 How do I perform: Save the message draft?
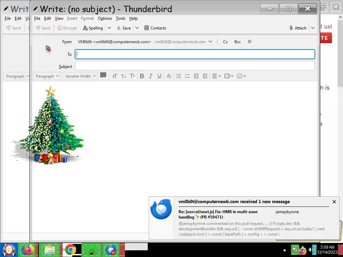coord(124,28)
